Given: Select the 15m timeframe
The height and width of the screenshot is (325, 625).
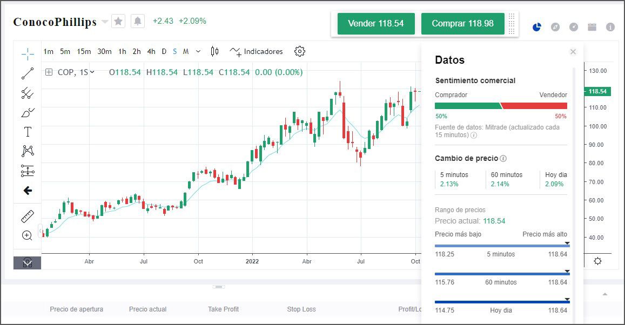Looking at the screenshot, I should click(x=84, y=51).
